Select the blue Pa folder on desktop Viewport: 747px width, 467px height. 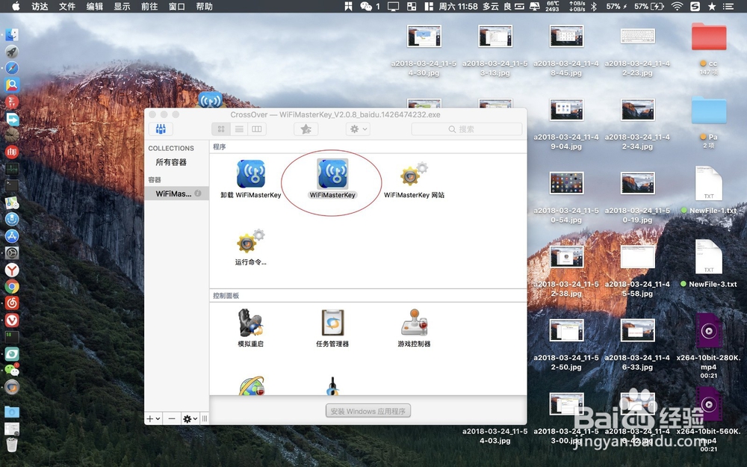[709, 111]
